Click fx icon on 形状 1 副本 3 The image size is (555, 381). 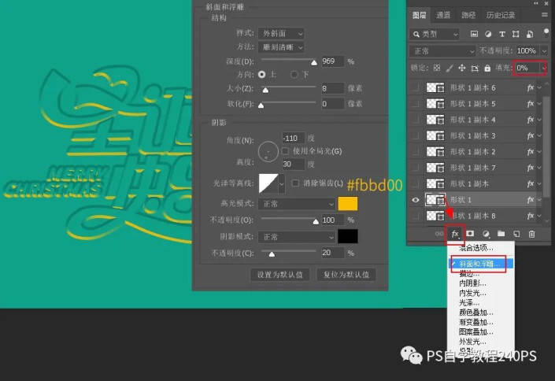531,135
